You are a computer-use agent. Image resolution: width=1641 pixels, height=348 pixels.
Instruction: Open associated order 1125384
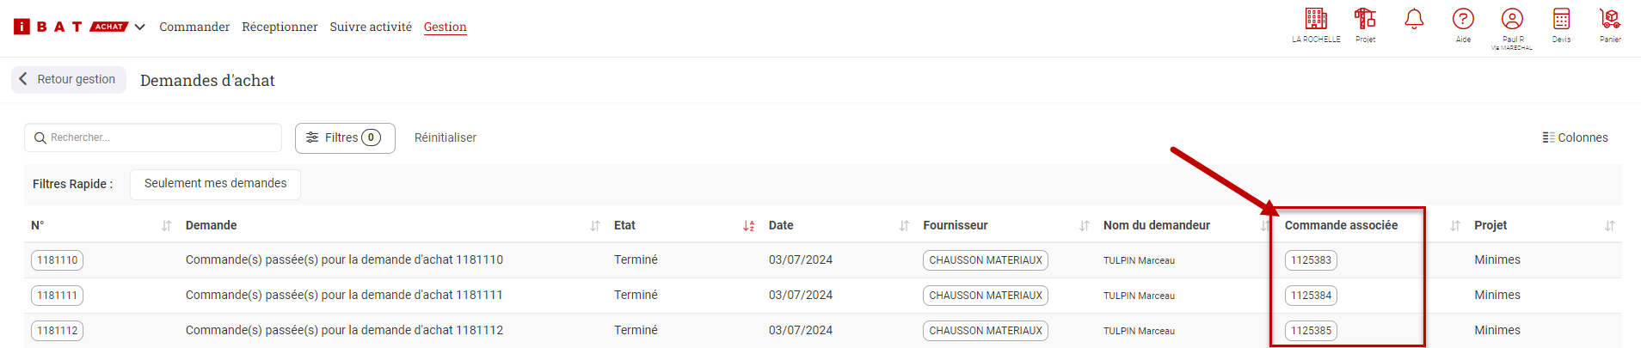pyautogui.click(x=1311, y=296)
